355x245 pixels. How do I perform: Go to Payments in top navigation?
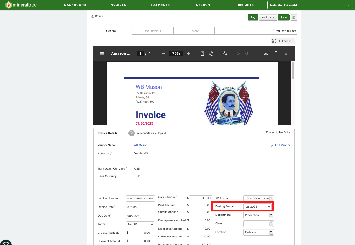[160, 5]
